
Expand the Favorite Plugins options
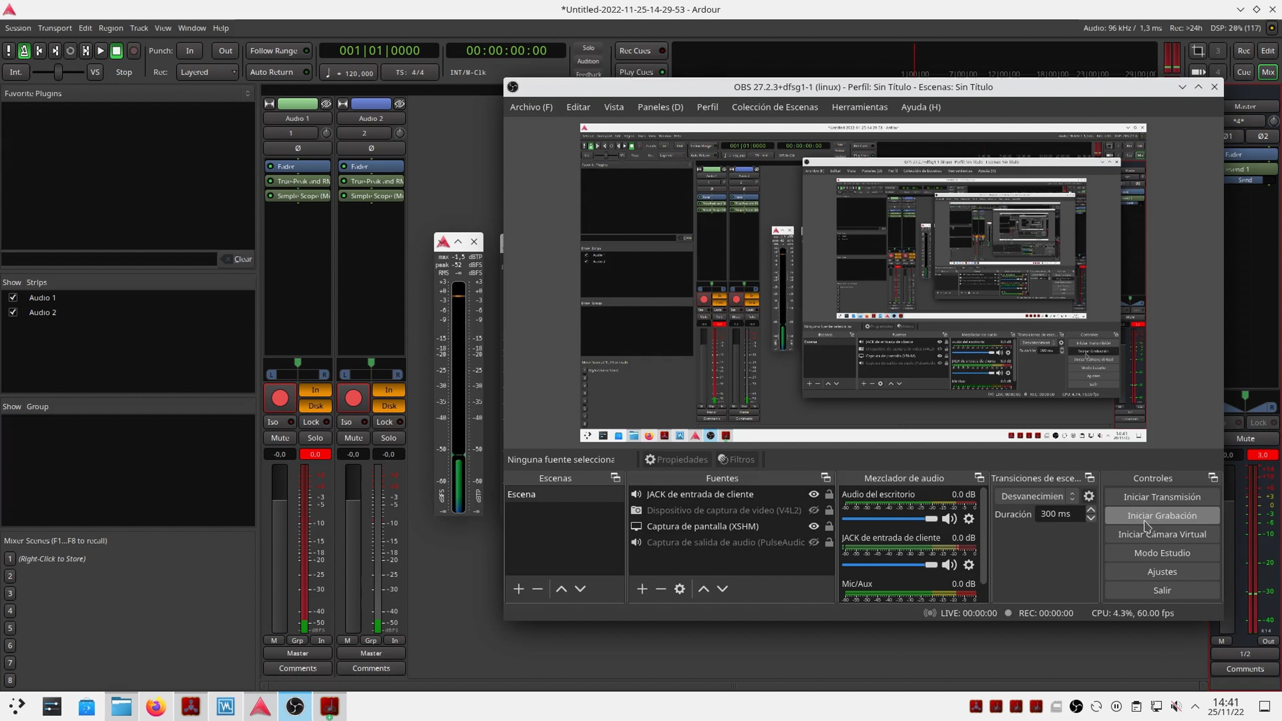point(247,93)
